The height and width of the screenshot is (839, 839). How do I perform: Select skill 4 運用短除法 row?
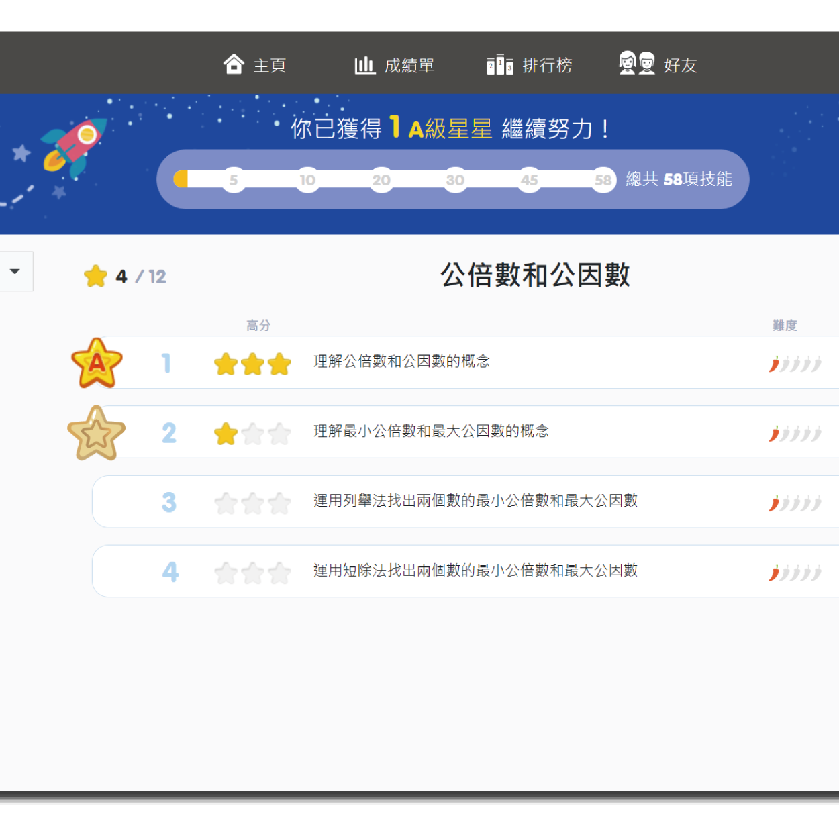tap(475, 571)
